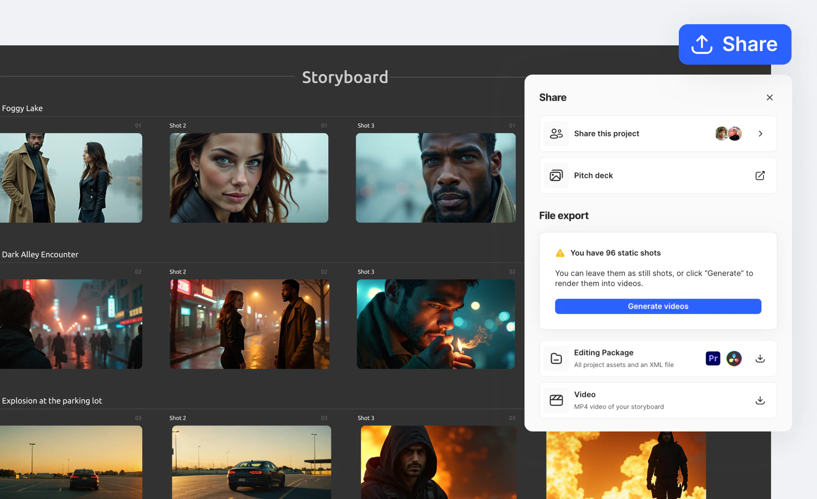Viewport: 817px width, 499px height.
Task: Open Dark Alley Shot 2 couple thumbnail
Action: (250, 324)
